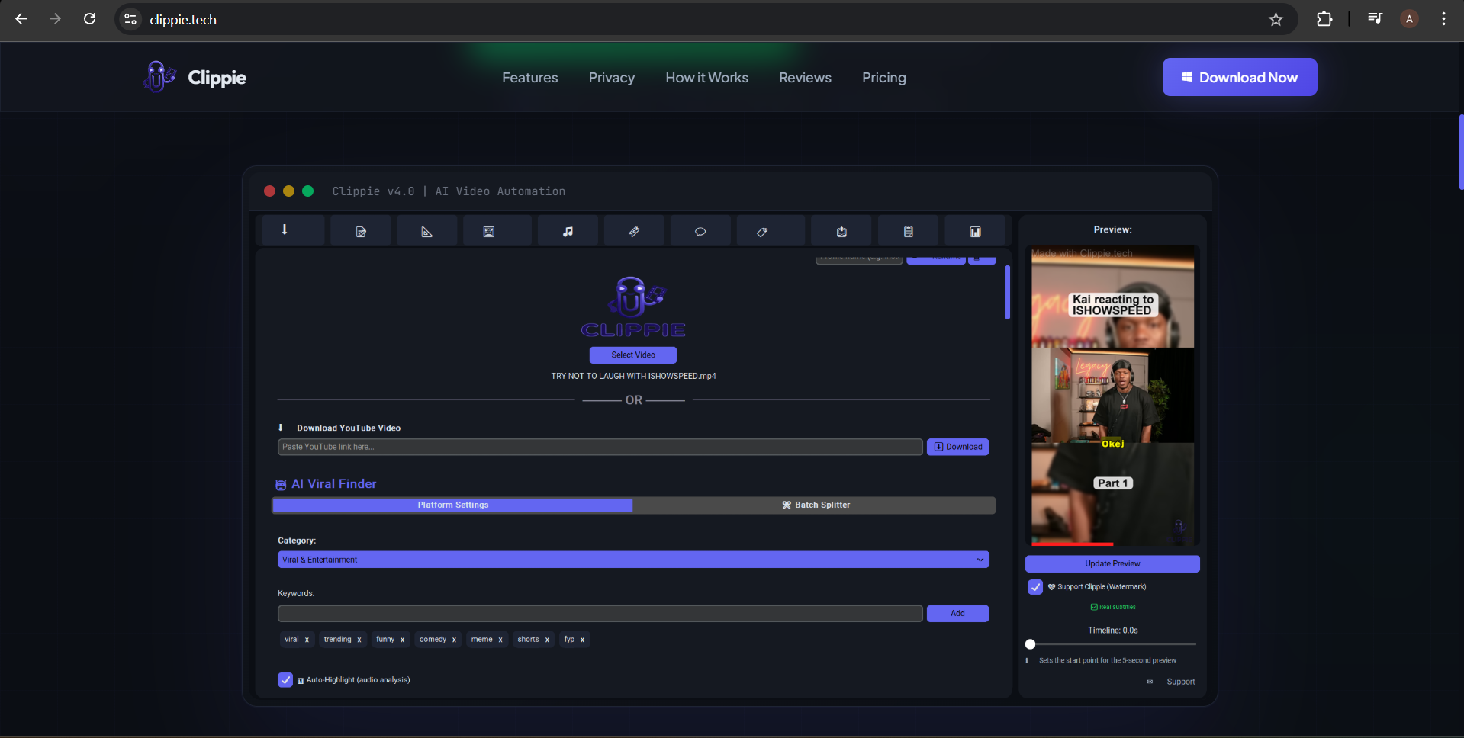1464x738 pixels.
Task: Click the Clippie brand name in header
Action: (x=217, y=78)
